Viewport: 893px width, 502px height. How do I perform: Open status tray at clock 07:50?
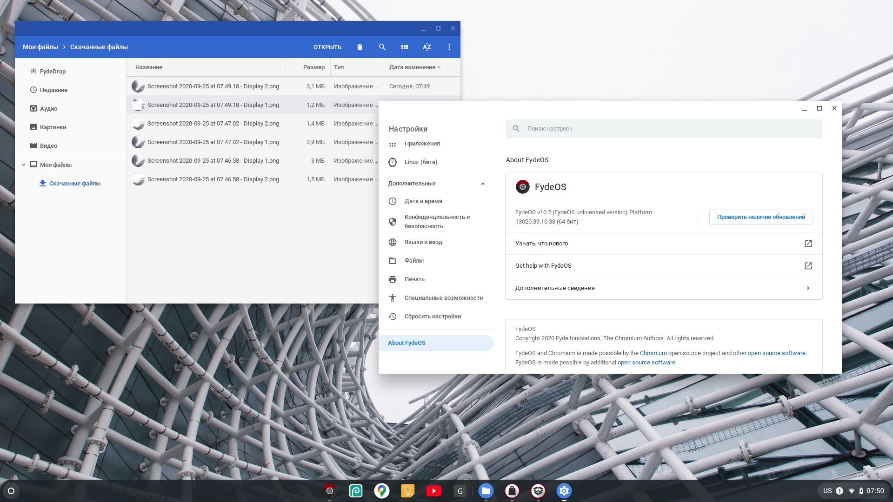click(875, 491)
